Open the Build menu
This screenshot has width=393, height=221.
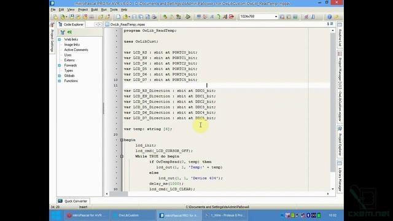(94, 10)
